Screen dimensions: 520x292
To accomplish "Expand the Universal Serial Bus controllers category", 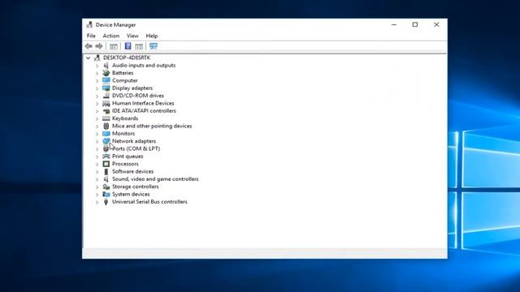I will pos(97,202).
